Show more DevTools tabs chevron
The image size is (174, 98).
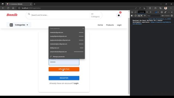[x=147, y=12]
